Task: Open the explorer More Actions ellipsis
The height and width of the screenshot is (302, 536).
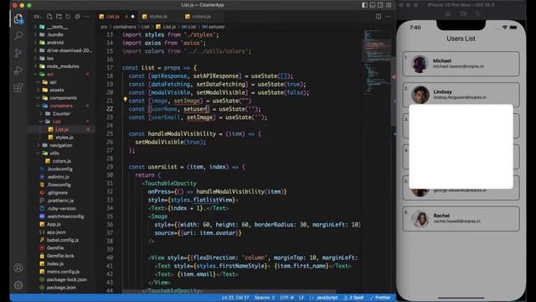Action: click(x=87, y=17)
